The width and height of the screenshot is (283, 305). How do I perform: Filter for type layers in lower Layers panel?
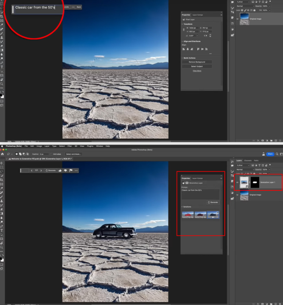click(260, 165)
